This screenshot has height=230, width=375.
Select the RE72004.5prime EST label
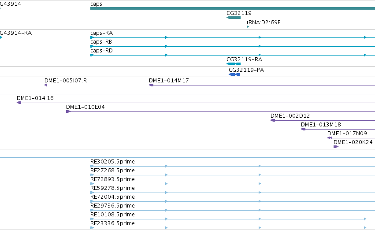tap(112, 197)
